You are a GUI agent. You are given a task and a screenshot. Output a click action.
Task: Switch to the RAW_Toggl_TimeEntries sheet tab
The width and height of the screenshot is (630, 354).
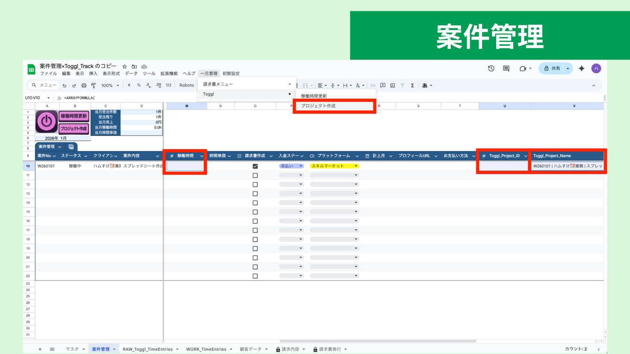point(150,349)
